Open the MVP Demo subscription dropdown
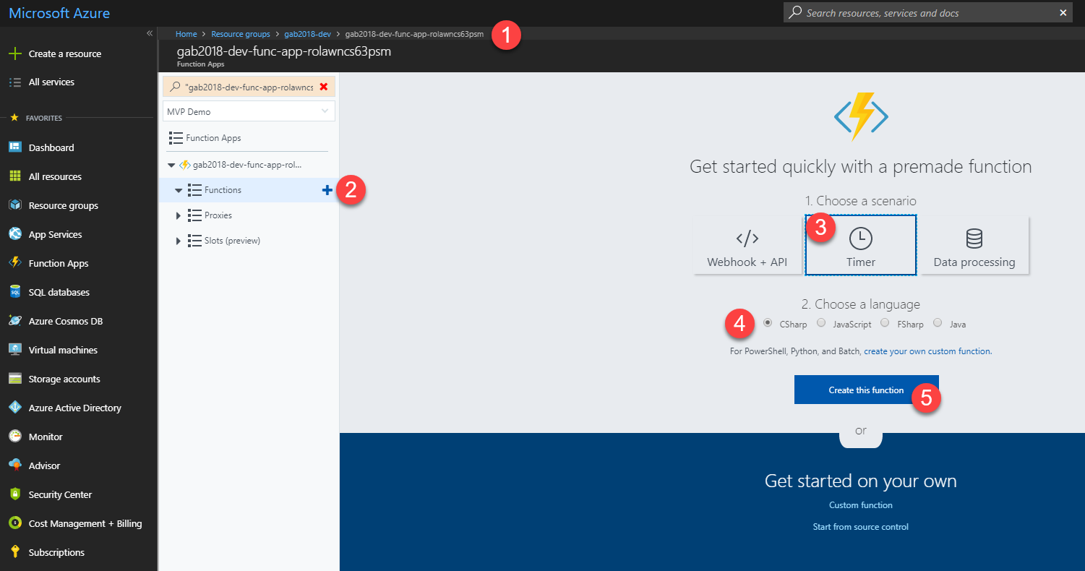Screen dimensions: 1085x571 point(249,111)
